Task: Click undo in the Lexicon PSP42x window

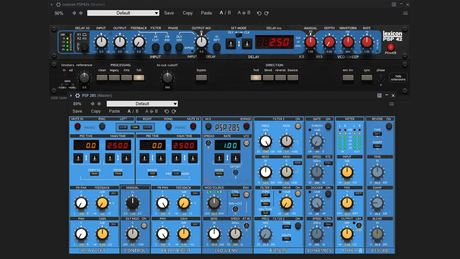Action: coord(259,13)
